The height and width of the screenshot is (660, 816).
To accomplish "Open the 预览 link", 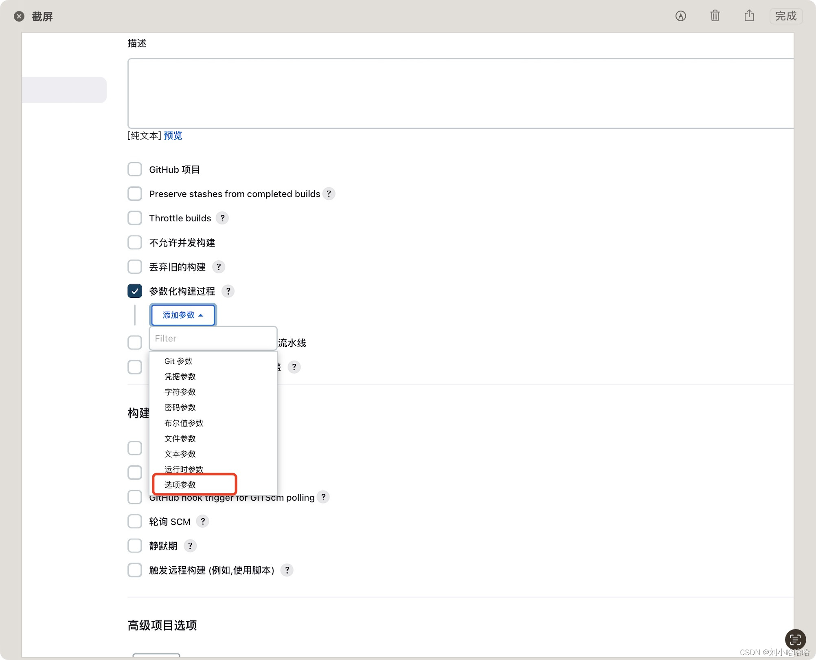I will click(173, 136).
